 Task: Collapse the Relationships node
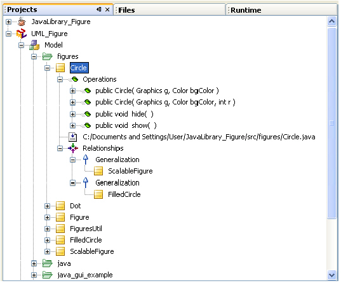click(x=60, y=149)
